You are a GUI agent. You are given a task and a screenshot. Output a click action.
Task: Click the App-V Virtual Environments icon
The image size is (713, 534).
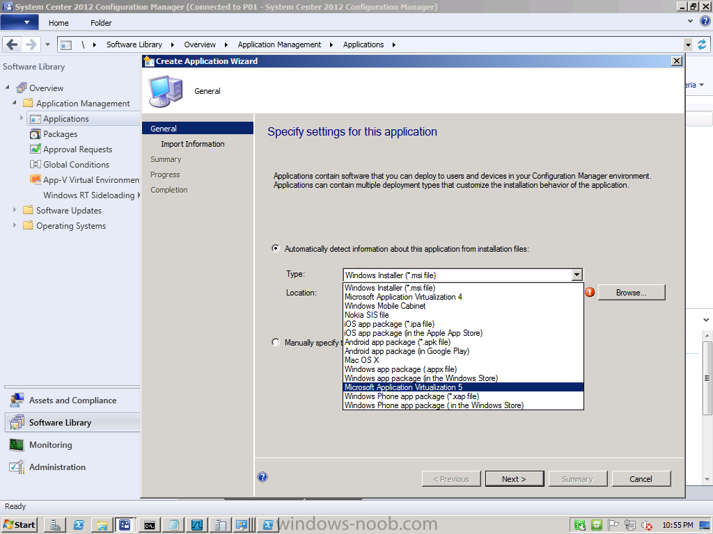coord(36,179)
